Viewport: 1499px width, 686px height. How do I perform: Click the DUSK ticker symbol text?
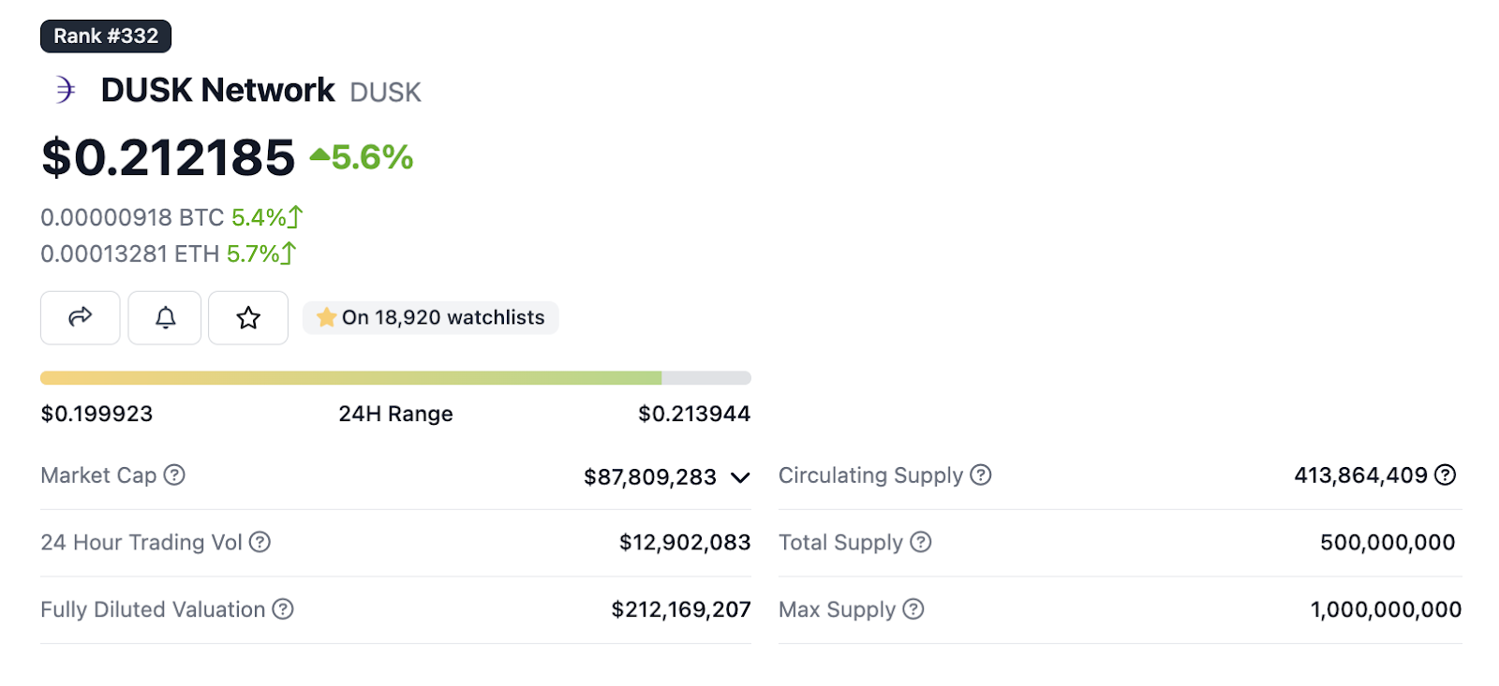[385, 92]
